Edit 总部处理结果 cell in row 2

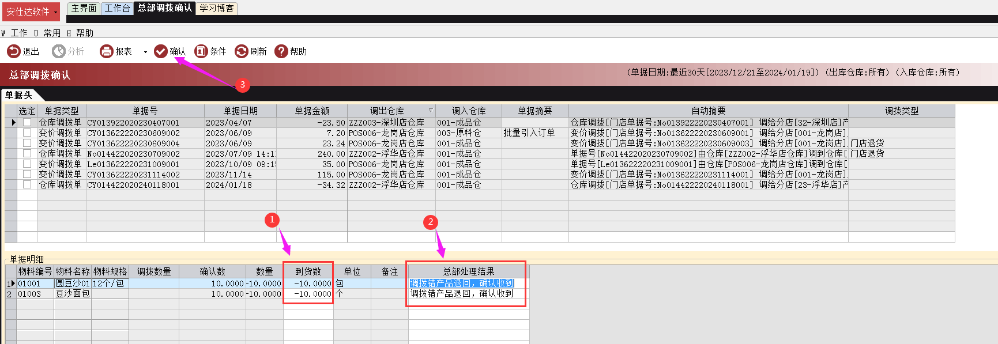point(468,294)
